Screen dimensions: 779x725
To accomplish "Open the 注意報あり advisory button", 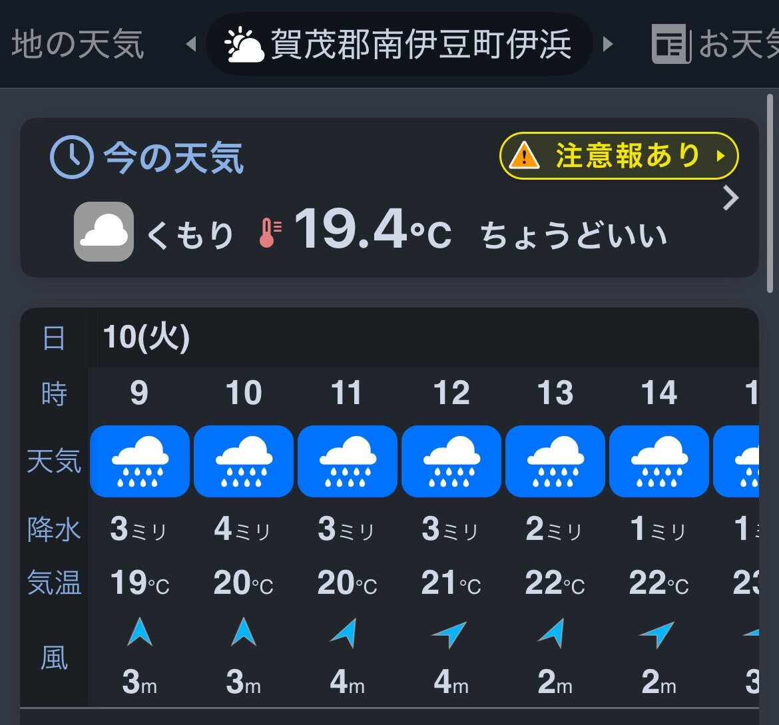I will (x=619, y=156).
